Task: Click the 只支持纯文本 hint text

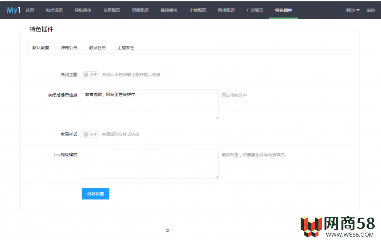Action: point(234,95)
